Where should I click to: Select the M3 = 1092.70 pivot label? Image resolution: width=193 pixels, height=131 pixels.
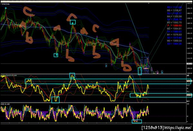(x=174, y=23)
